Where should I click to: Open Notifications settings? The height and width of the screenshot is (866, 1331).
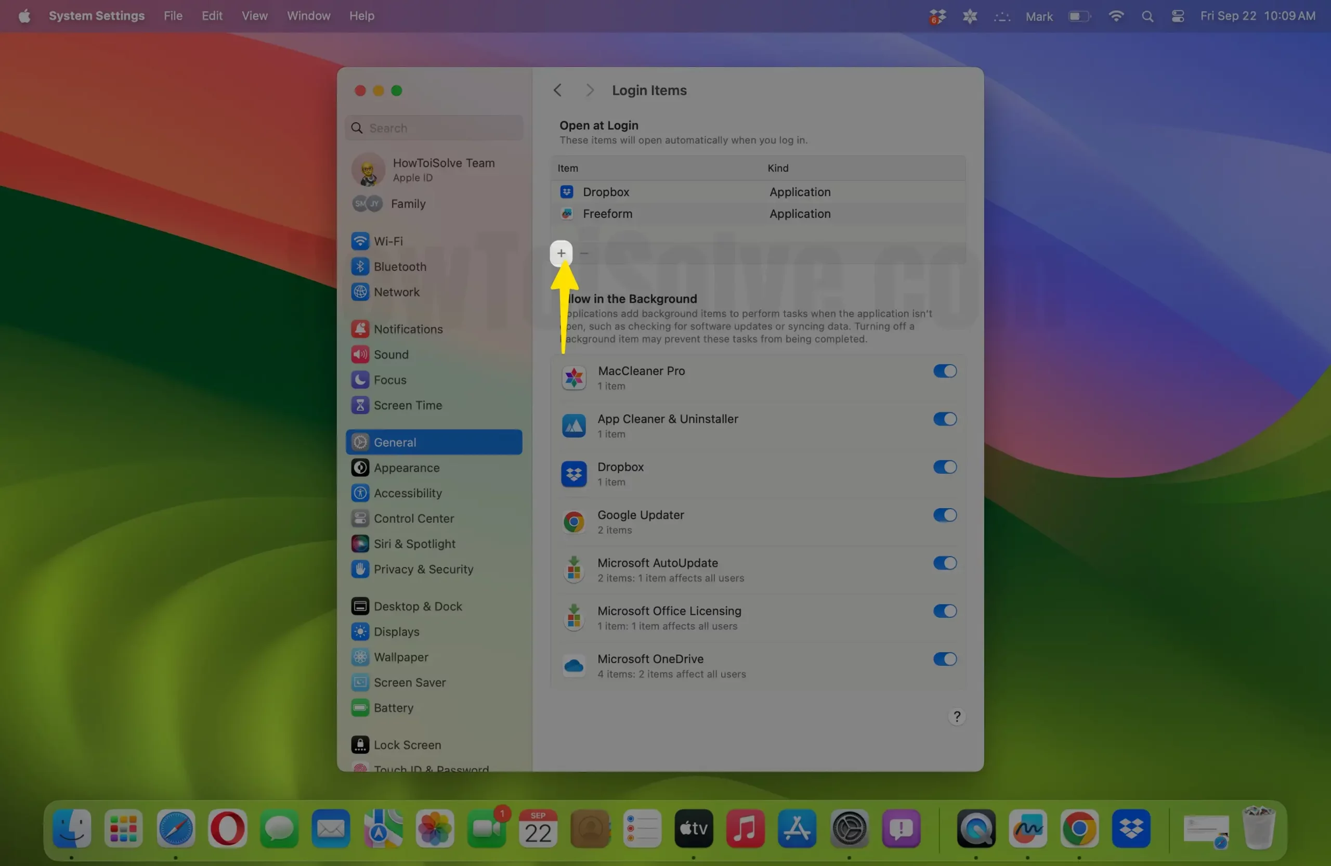click(435, 329)
